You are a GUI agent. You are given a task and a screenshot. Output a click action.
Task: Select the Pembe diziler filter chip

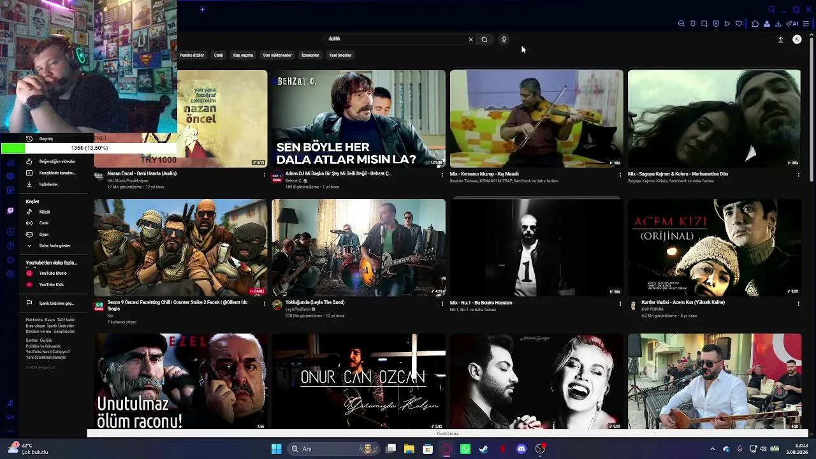[x=192, y=55]
